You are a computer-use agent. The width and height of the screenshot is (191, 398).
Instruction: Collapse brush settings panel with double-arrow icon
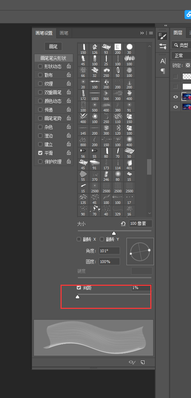pyautogui.click(x=142, y=33)
